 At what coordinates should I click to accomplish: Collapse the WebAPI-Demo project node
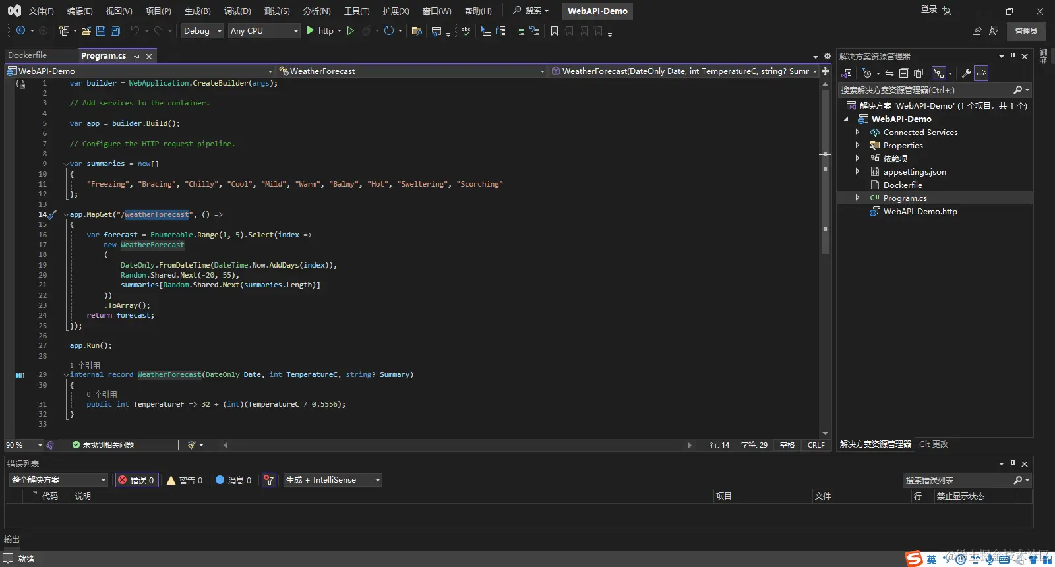tap(846, 119)
